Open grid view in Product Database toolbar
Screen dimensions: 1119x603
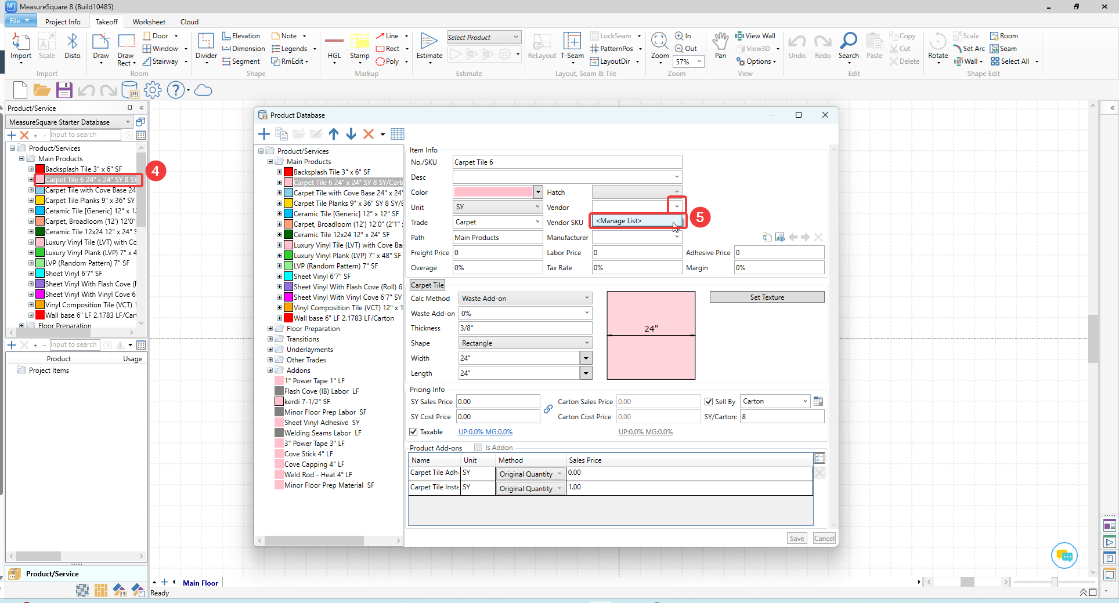398,134
